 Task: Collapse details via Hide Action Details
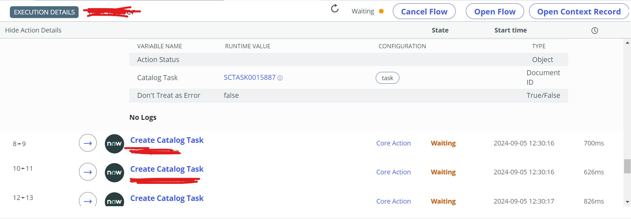pos(33,30)
